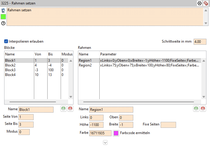210x146 pixels.
Task: Toggle the Interpolieren erlauben checkbox
Action: pyautogui.click(x=6, y=41)
